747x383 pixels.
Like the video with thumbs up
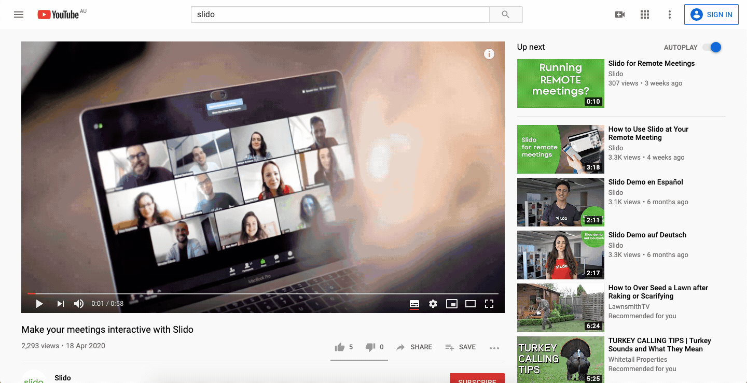click(344, 347)
